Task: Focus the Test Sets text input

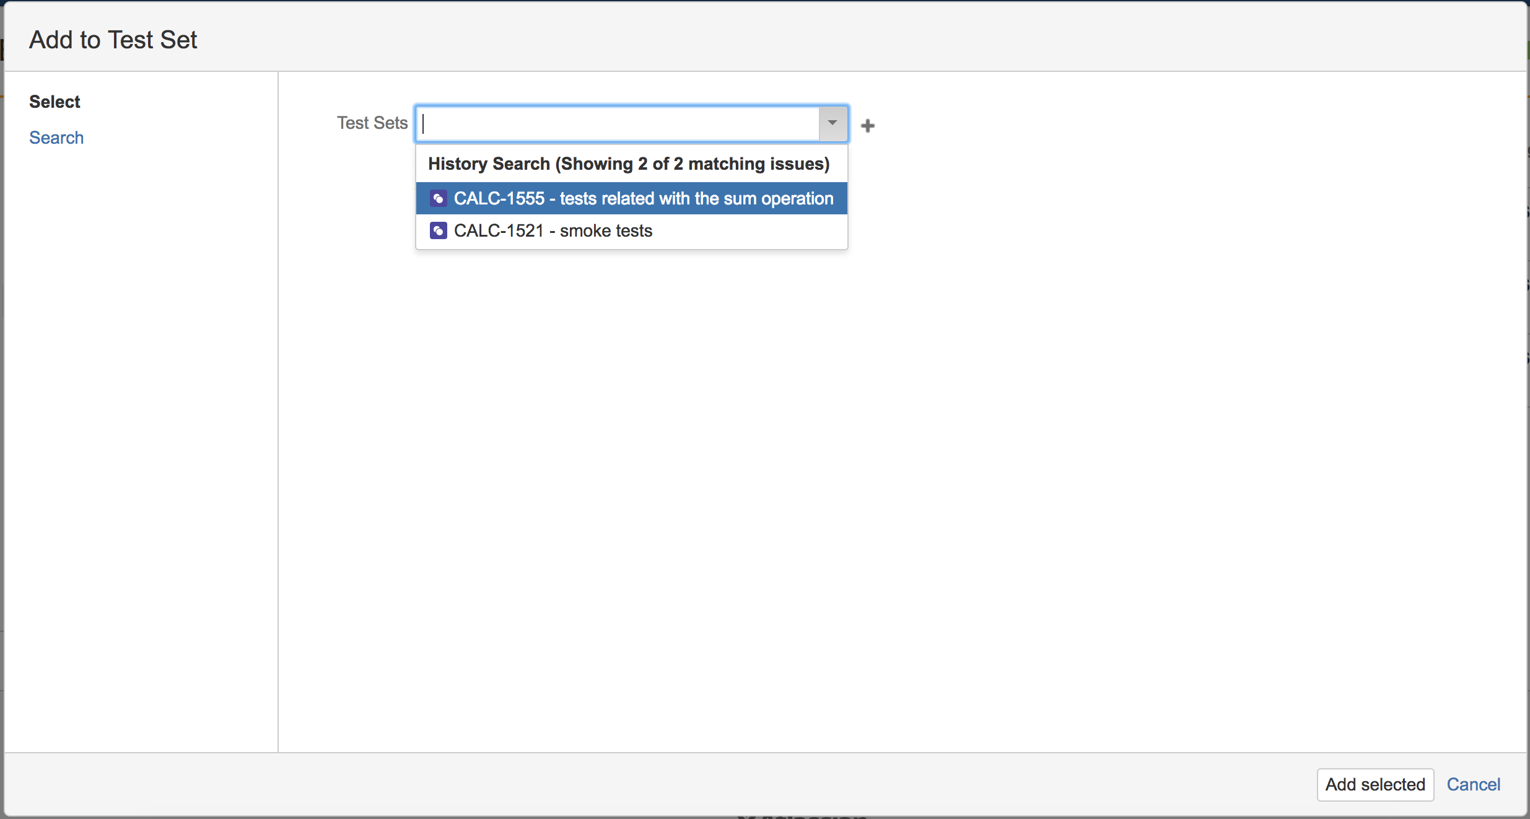Action: click(x=618, y=123)
